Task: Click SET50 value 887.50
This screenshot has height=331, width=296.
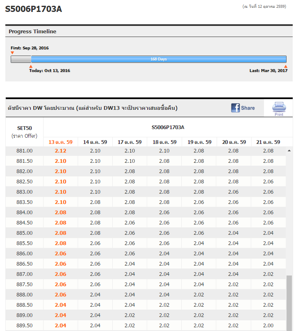Action: coord(25,285)
